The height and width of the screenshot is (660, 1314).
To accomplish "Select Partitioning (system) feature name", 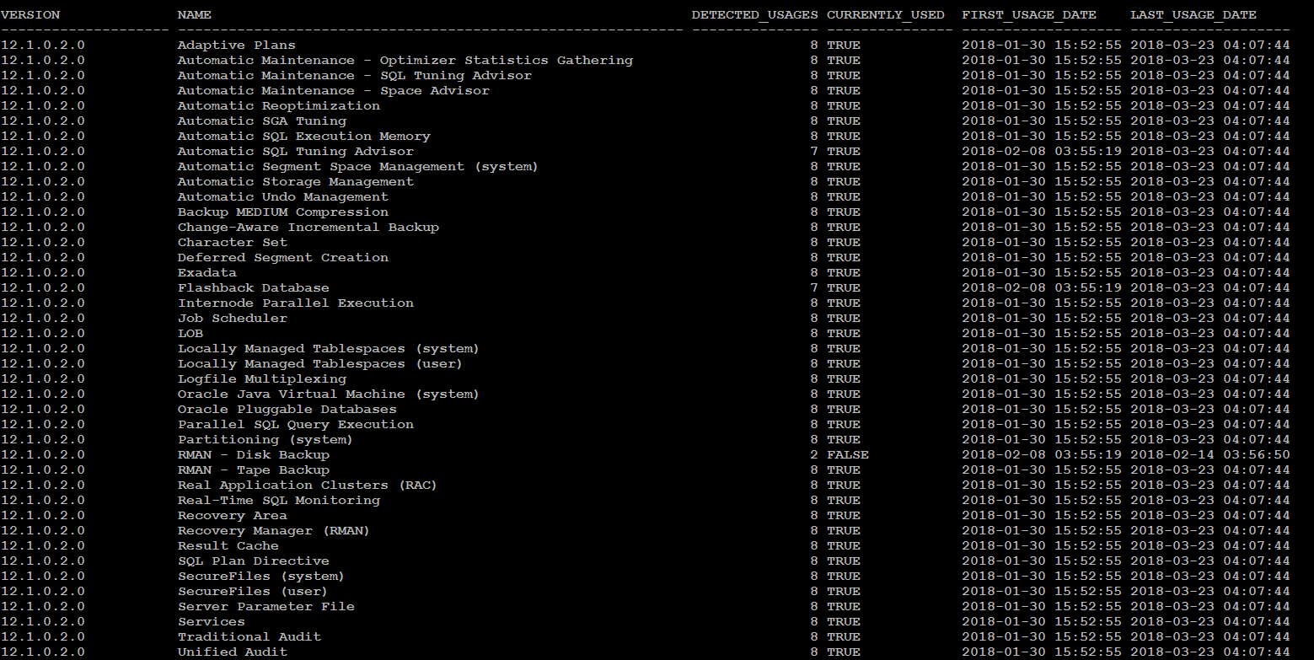I will pyautogui.click(x=265, y=439).
